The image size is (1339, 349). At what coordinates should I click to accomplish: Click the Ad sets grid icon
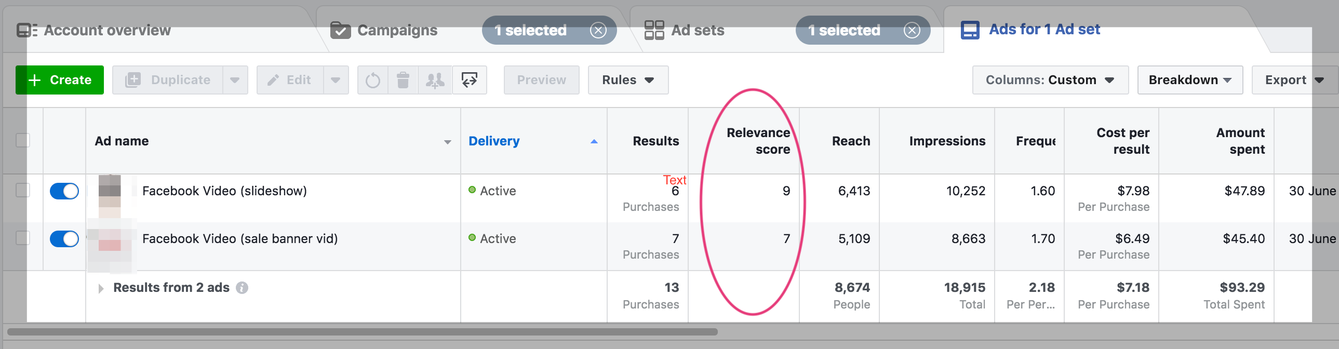click(654, 30)
